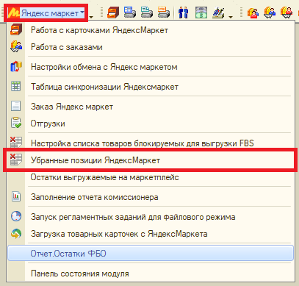Click the chart report icon beside Заполнение отчета
Image resolution: width=299 pixels, height=286 pixels.
[16, 196]
